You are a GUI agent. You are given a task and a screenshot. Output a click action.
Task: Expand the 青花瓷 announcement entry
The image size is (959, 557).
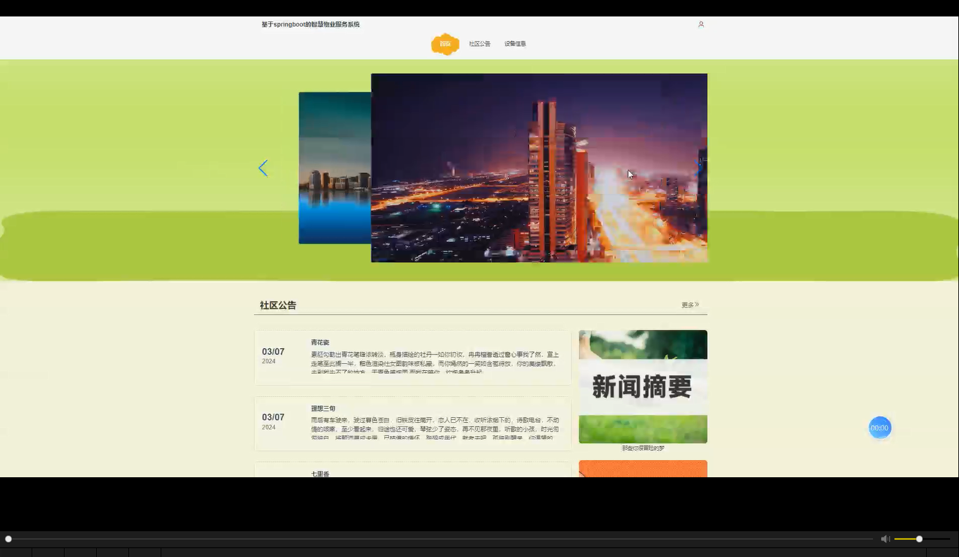point(320,342)
